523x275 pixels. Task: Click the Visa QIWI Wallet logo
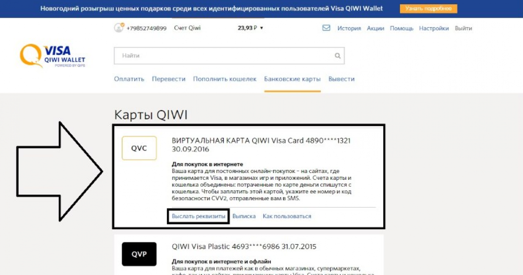pos(52,56)
